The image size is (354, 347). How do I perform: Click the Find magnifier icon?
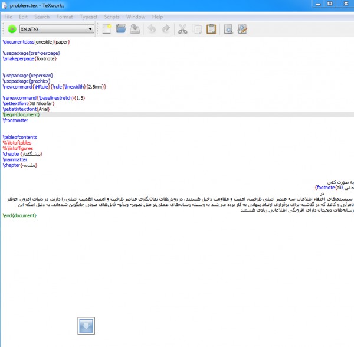coord(228,29)
